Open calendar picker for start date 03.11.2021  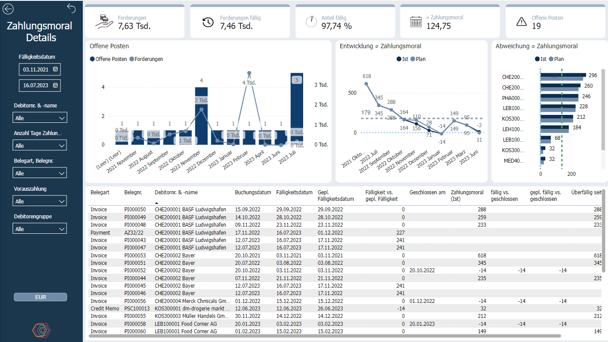(x=55, y=69)
